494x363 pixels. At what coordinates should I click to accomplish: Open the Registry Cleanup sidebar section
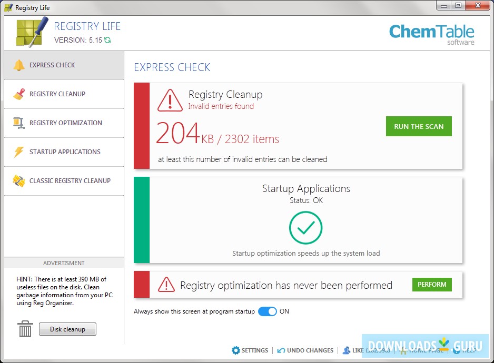[64, 94]
